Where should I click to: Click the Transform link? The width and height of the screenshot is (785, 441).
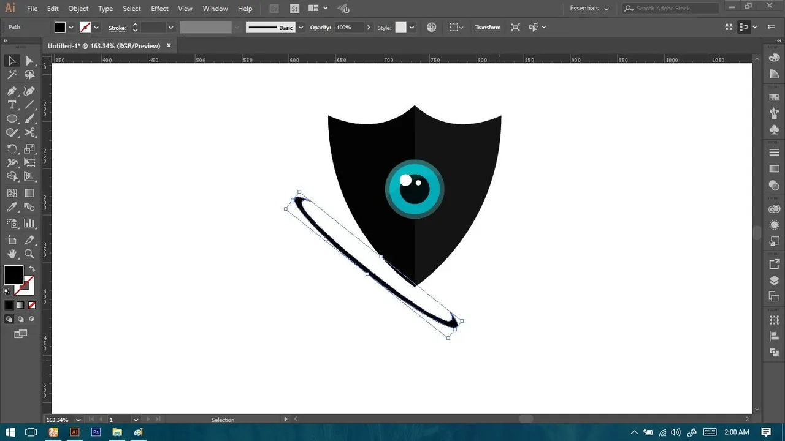488,28
